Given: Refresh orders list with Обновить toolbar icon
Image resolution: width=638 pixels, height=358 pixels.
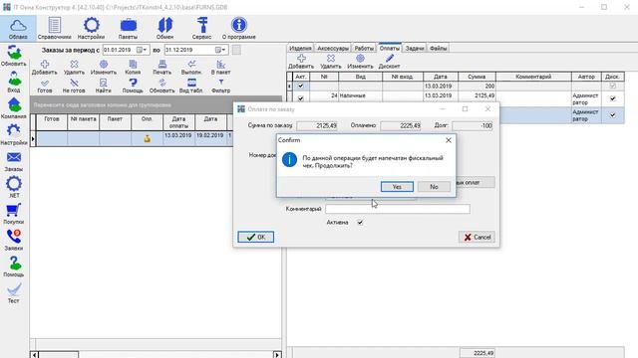Looking at the screenshot, I should [x=161, y=87].
